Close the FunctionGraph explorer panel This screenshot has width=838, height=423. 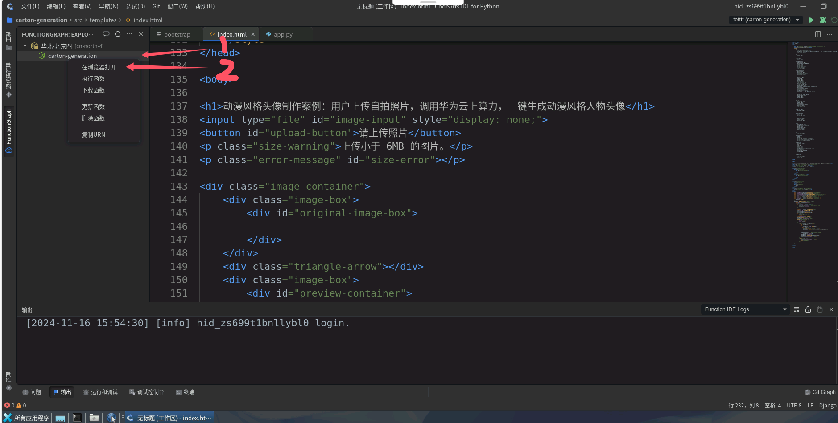tap(141, 34)
